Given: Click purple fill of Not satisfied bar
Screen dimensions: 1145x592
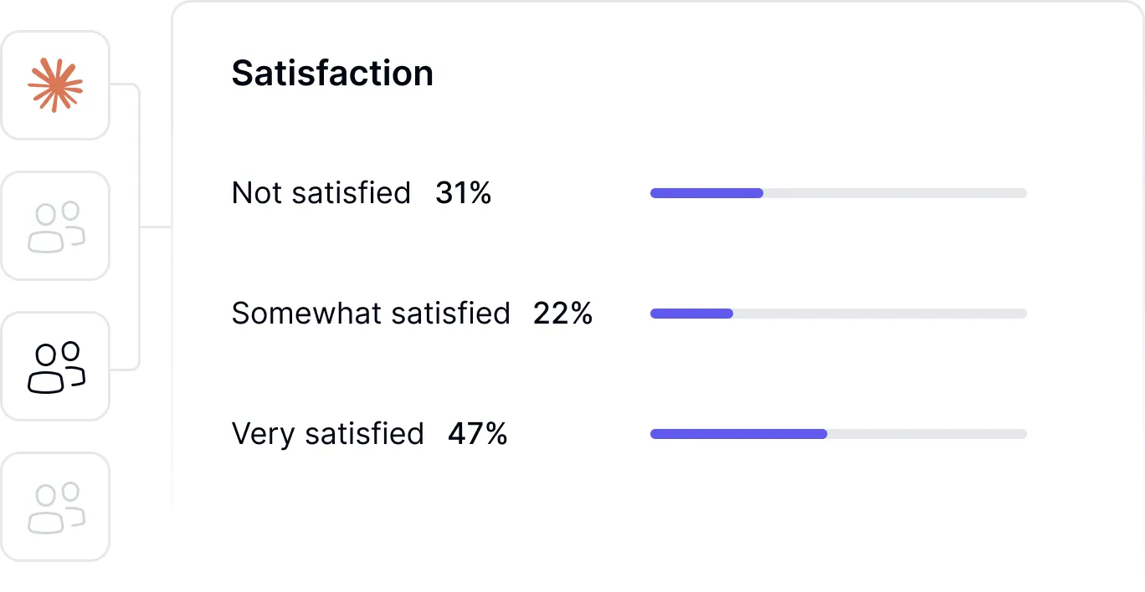Looking at the screenshot, I should point(706,193).
